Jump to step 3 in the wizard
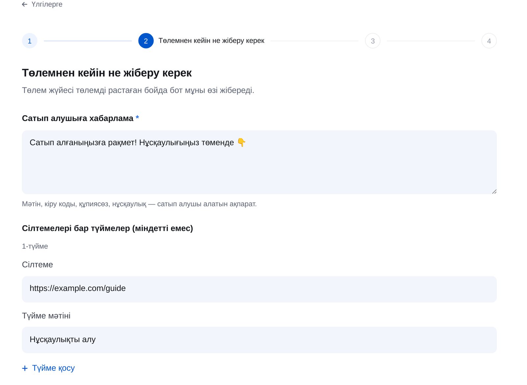Screen dimensions: 527x385 [x=373, y=41]
